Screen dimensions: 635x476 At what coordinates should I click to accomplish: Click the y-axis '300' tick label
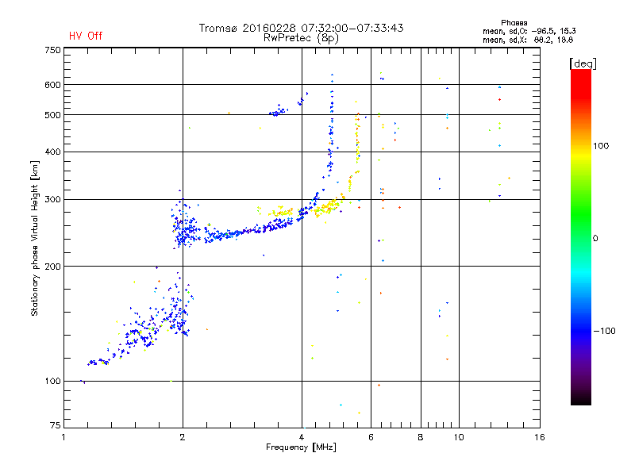(x=52, y=200)
